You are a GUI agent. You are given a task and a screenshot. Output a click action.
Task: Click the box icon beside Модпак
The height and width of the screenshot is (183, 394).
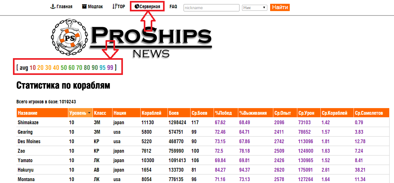coord(84,7)
